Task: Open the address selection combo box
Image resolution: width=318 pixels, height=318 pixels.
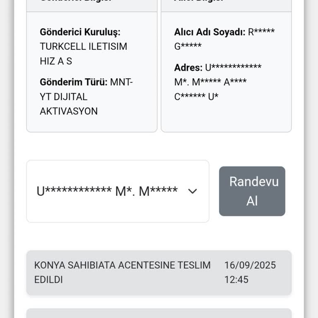Action: click(x=118, y=191)
